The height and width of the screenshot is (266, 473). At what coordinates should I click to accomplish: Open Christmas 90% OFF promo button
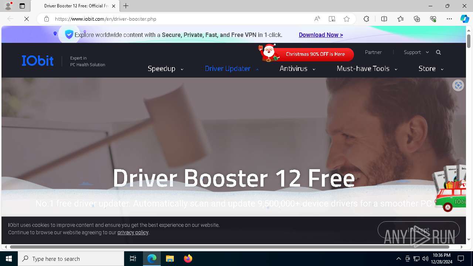click(x=306, y=54)
